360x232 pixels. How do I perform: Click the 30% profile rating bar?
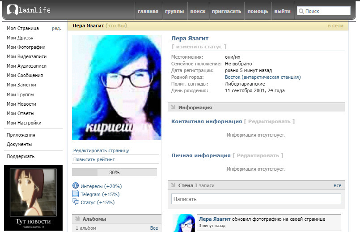(x=114, y=172)
